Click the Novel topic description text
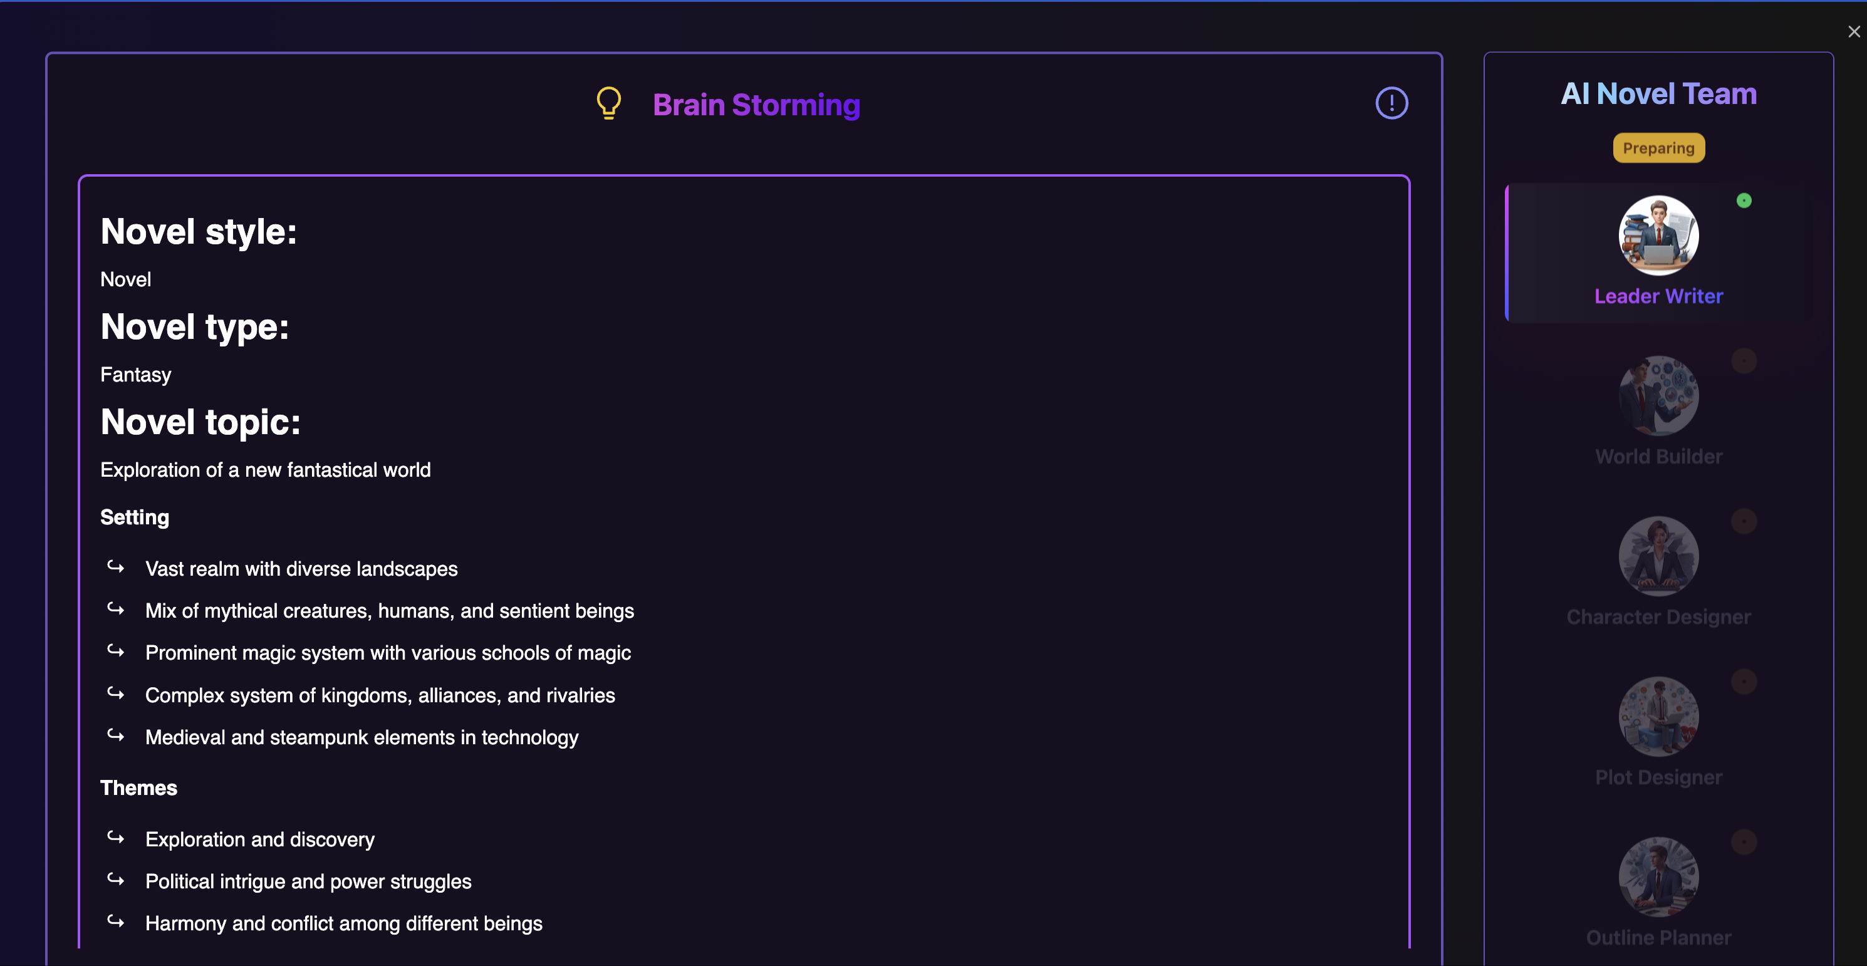The height and width of the screenshot is (966, 1867). [265, 470]
